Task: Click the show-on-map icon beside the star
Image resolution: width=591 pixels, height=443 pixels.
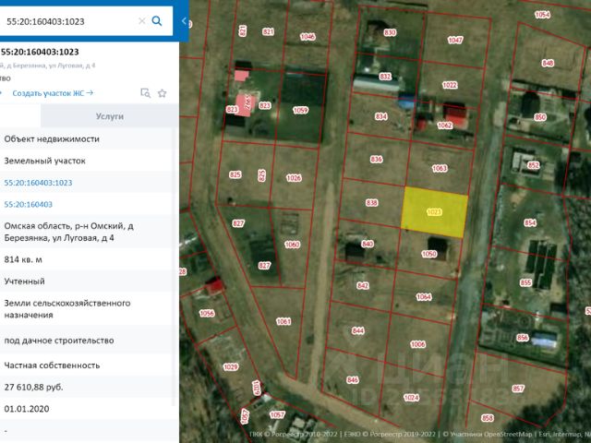Action: (x=145, y=93)
